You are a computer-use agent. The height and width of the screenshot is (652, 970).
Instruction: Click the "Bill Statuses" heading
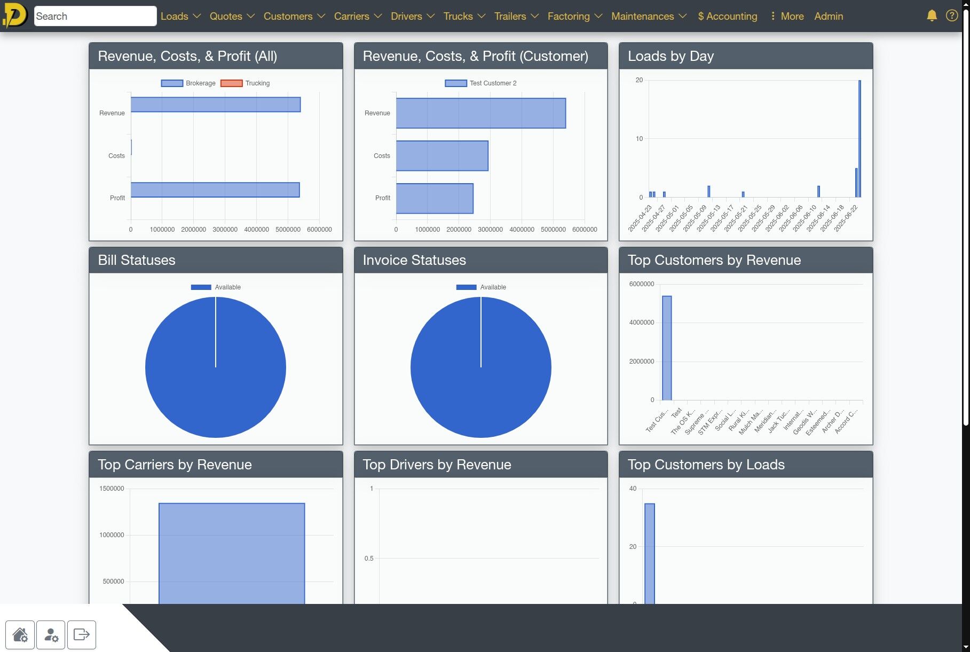[x=137, y=260]
